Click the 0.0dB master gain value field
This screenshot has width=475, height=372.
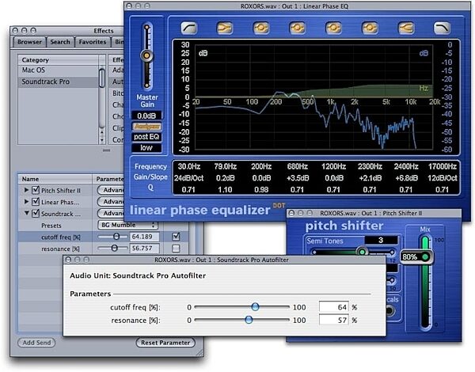click(x=146, y=116)
